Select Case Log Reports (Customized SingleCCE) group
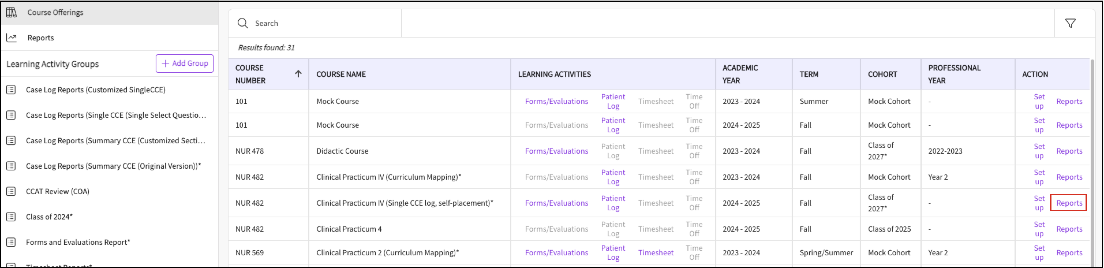This screenshot has width=1104, height=268. (96, 90)
